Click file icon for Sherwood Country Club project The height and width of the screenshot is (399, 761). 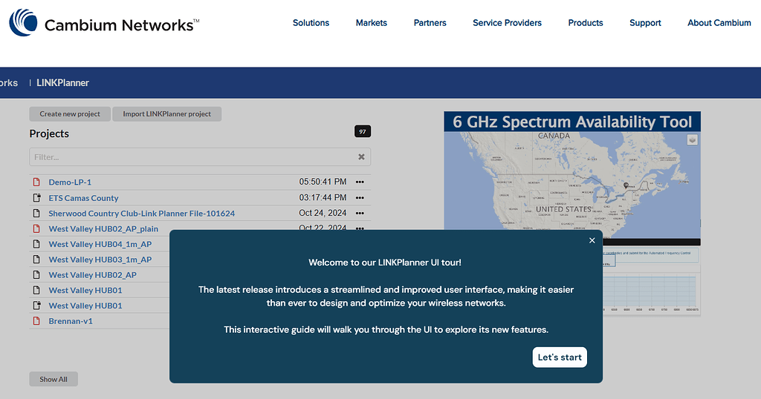pyautogui.click(x=36, y=213)
